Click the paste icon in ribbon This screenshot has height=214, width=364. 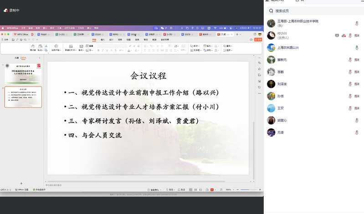pyautogui.click(x=40, y=47)
